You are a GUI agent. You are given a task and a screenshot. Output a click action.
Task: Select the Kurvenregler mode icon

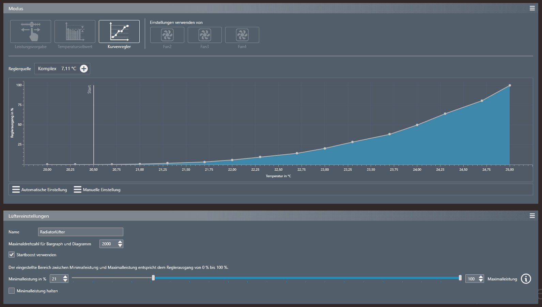(x=119, y=31)
